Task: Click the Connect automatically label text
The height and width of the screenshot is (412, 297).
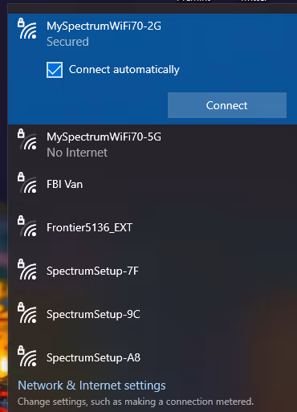Action: click(124, 70)
